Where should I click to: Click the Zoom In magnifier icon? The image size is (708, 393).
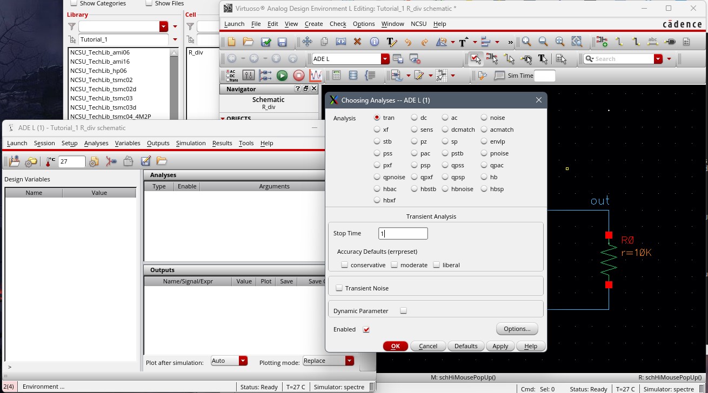[526, 42]
